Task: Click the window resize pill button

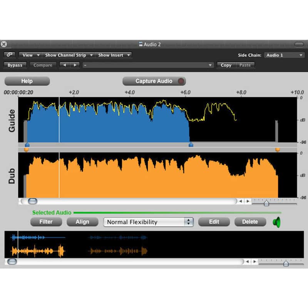Action: click(x=299, y=44)
